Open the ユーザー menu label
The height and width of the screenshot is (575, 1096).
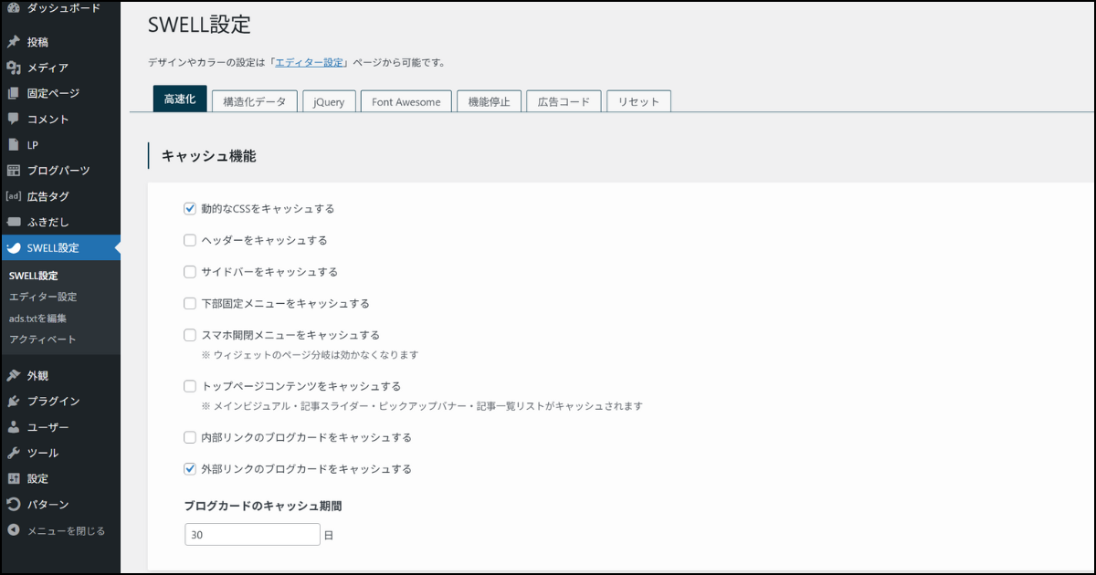pyautogui.click(x=48, y=427)
